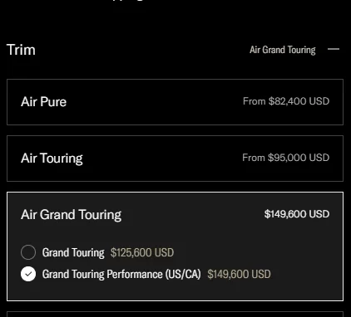Click the From $82,400 USD price
The image size is (351, 317).
click(x=286, y=101)
